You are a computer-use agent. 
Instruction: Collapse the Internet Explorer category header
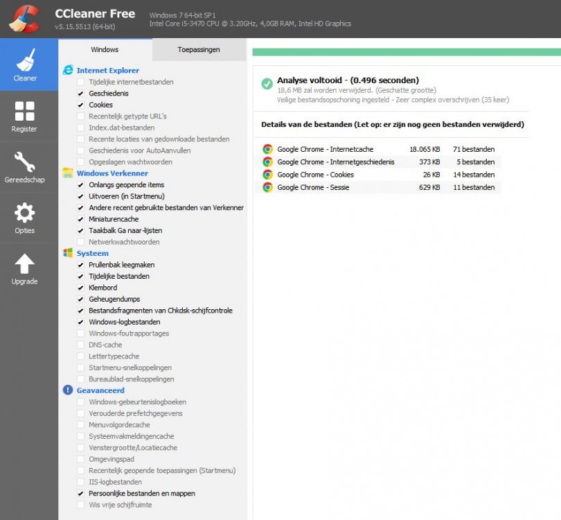[x=107, y=70]
